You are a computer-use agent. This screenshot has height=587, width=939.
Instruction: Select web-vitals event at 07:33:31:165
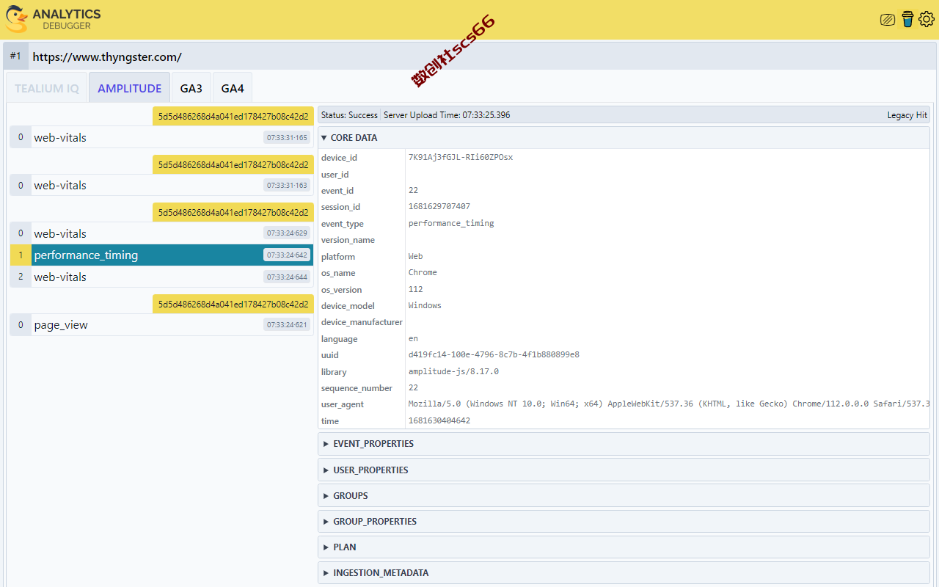[161, 137]
